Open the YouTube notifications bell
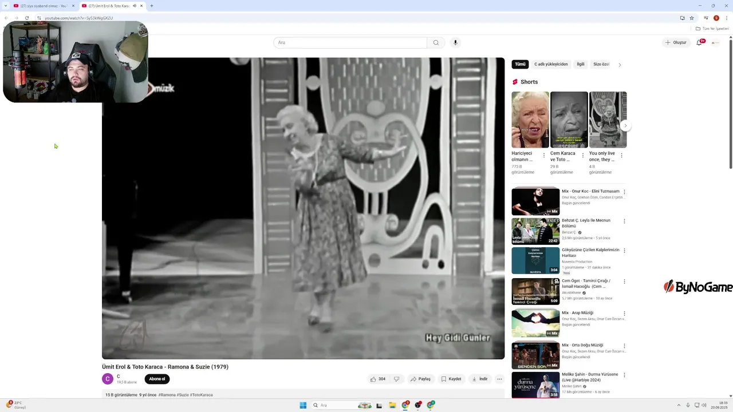 (699, 42)
